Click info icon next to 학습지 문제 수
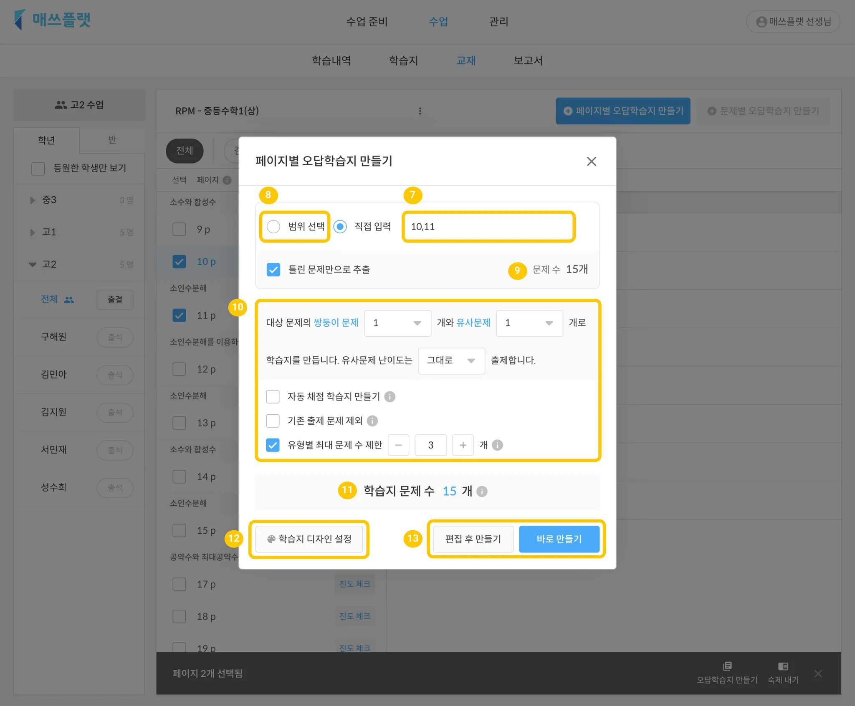855x706 pixels. click(482, 491)
